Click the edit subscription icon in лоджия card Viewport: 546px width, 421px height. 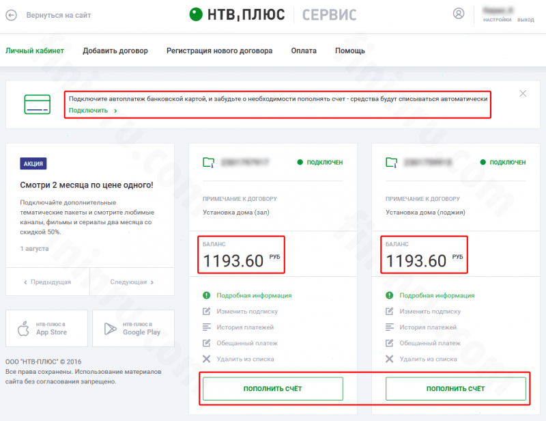coord(389,311)
